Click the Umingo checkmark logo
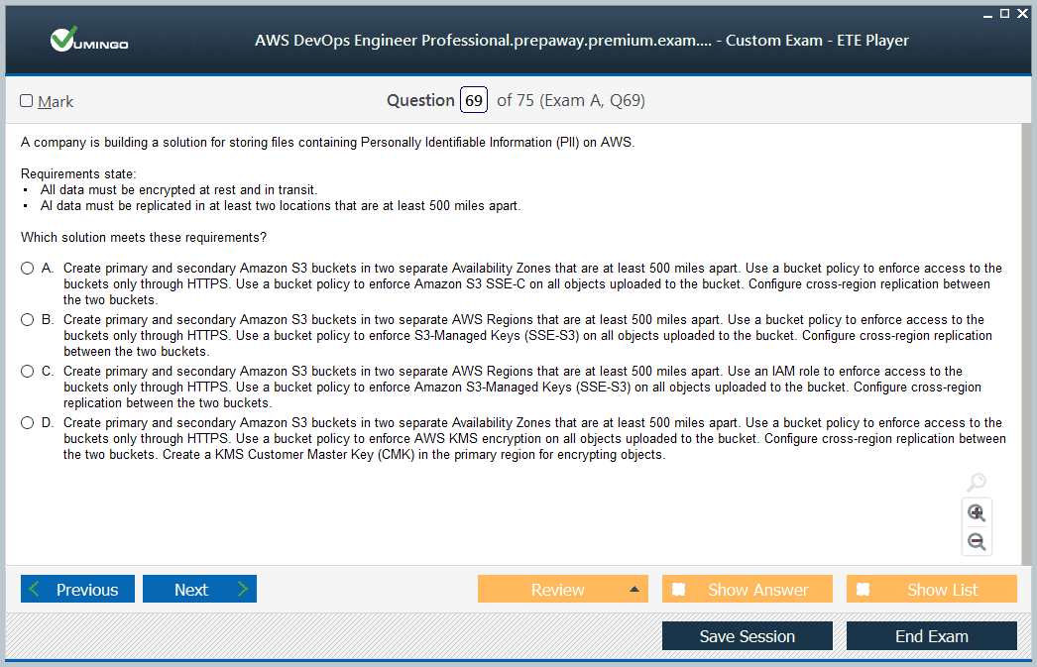1037x667 pixels. pyautogui.click(x=64, y=40)
